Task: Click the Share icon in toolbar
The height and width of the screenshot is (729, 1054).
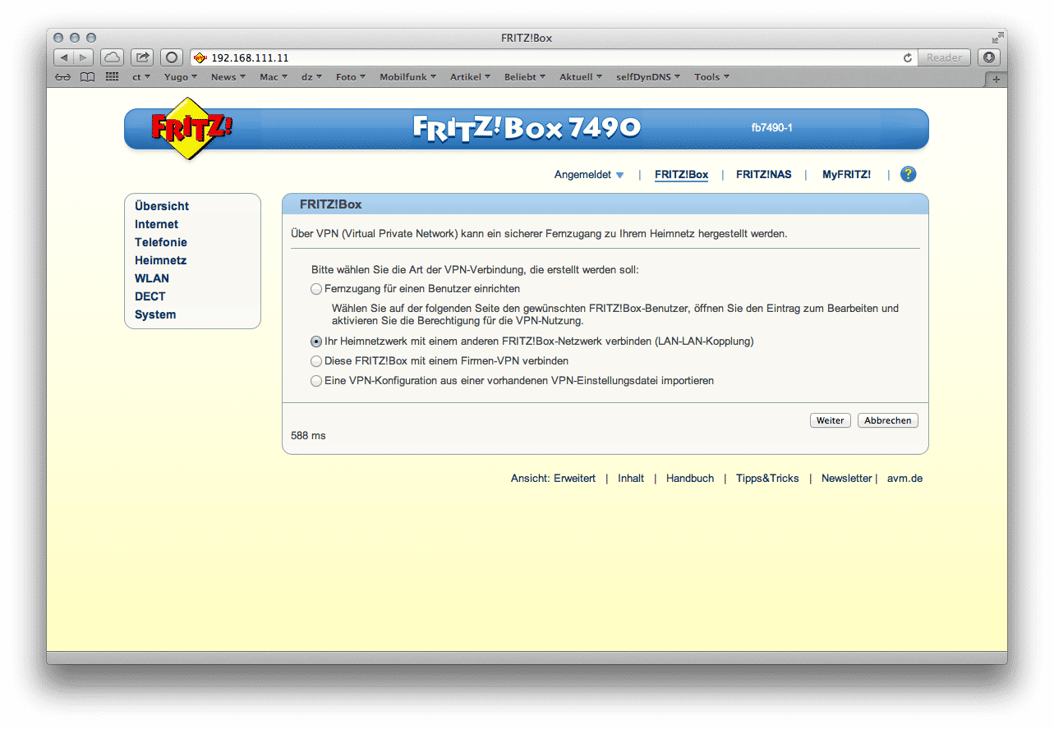Action: pos(142,57)
